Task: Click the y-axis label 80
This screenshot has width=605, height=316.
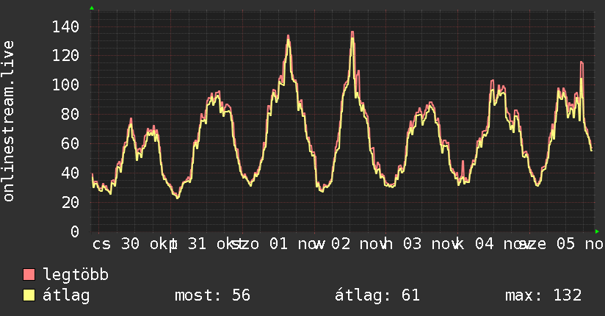Action: (x=70, y=115)
